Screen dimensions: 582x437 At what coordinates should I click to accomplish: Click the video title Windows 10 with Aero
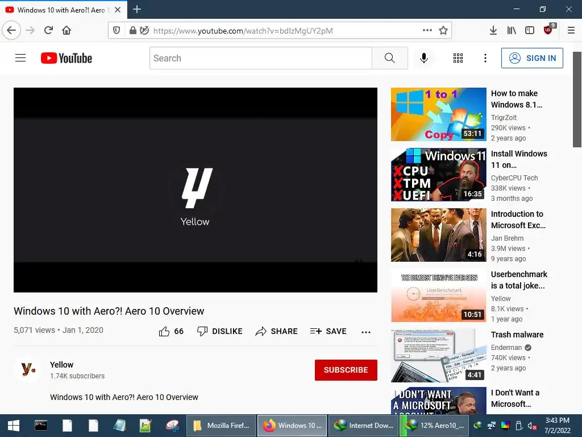(x=109, y=311)
